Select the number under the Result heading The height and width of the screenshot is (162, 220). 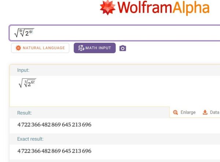pos(54,125)
